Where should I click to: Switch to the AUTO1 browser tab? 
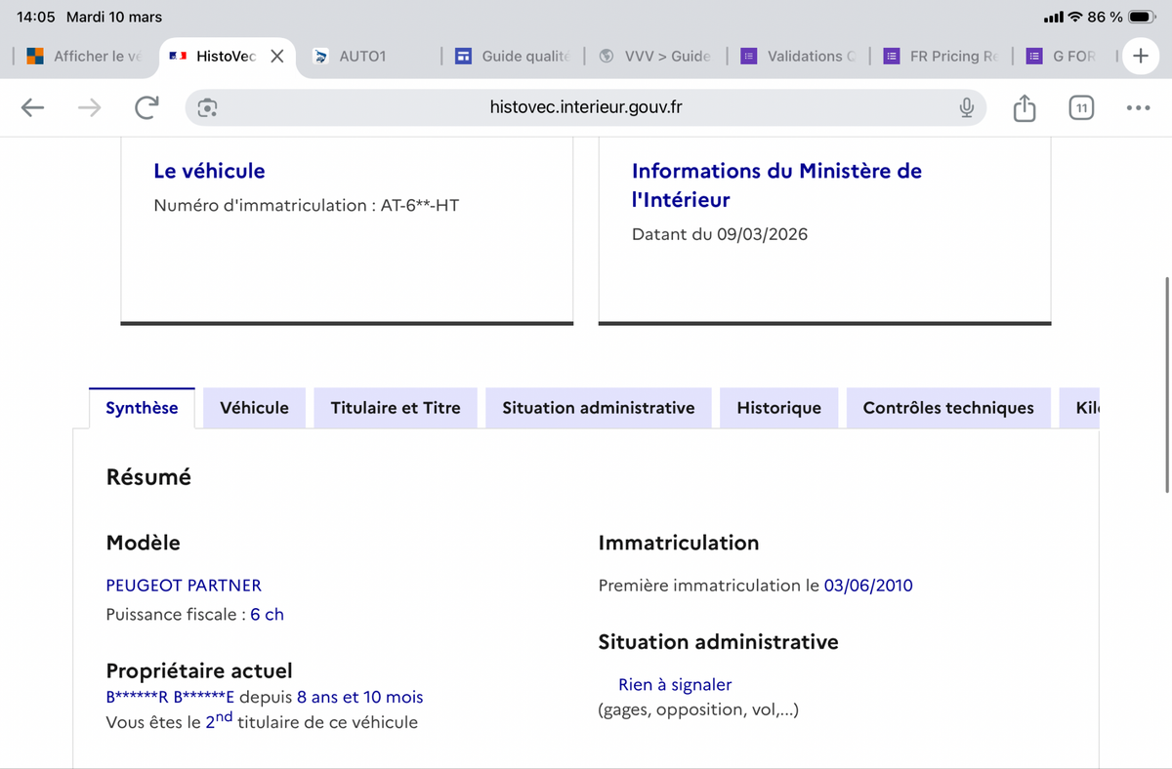(361, 57)
